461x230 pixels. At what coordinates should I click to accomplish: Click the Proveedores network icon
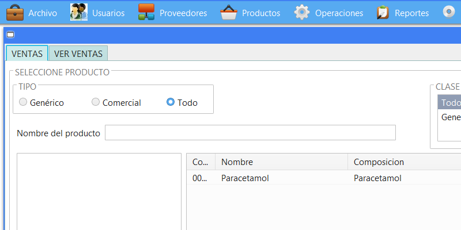146,12
